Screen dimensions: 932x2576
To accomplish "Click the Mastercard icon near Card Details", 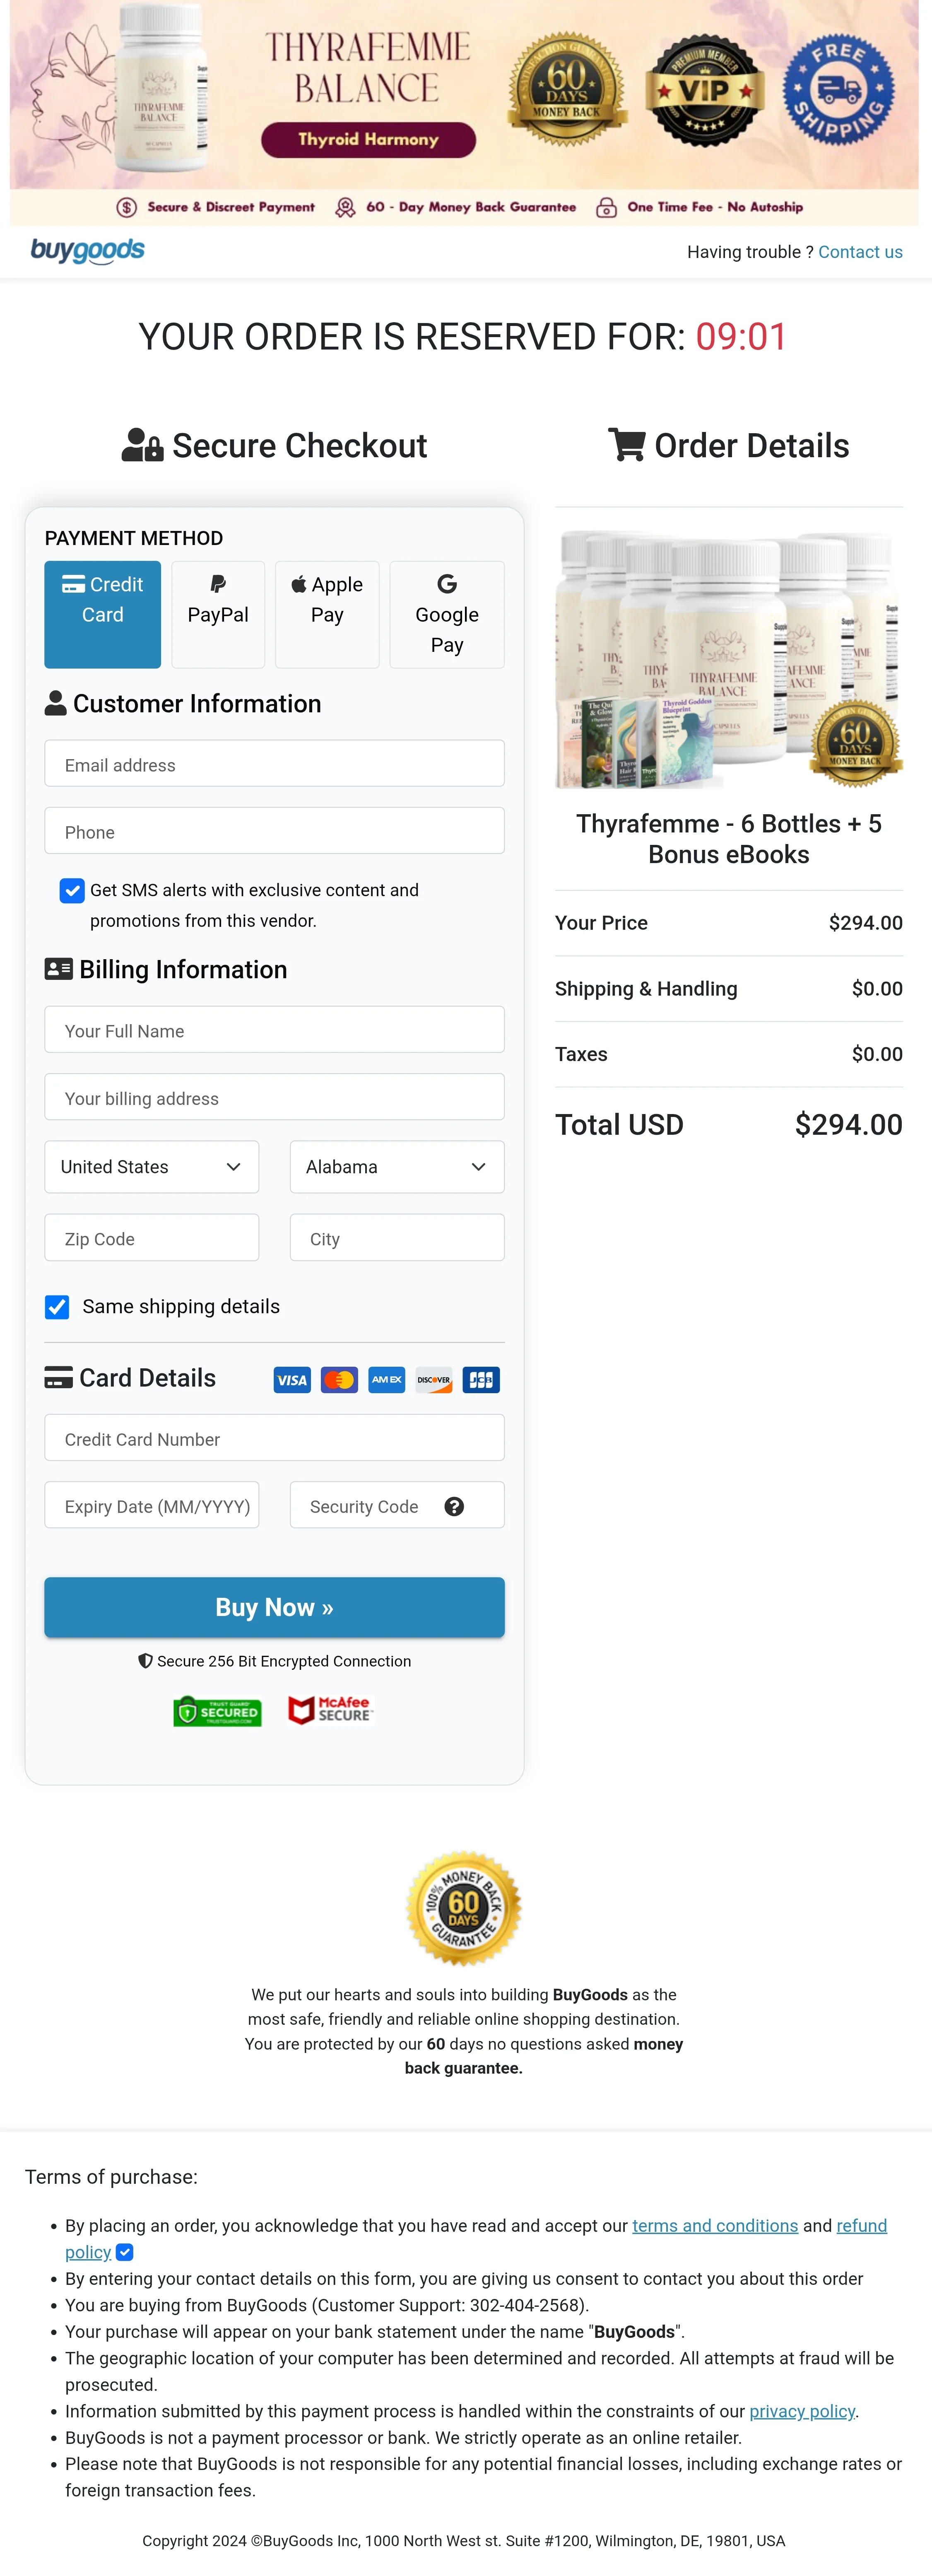I will [x=339, y=1380].
